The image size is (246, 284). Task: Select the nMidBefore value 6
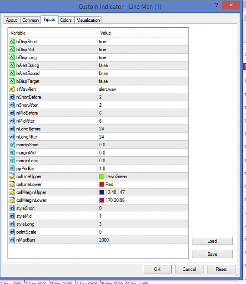(x=100, y=113)
